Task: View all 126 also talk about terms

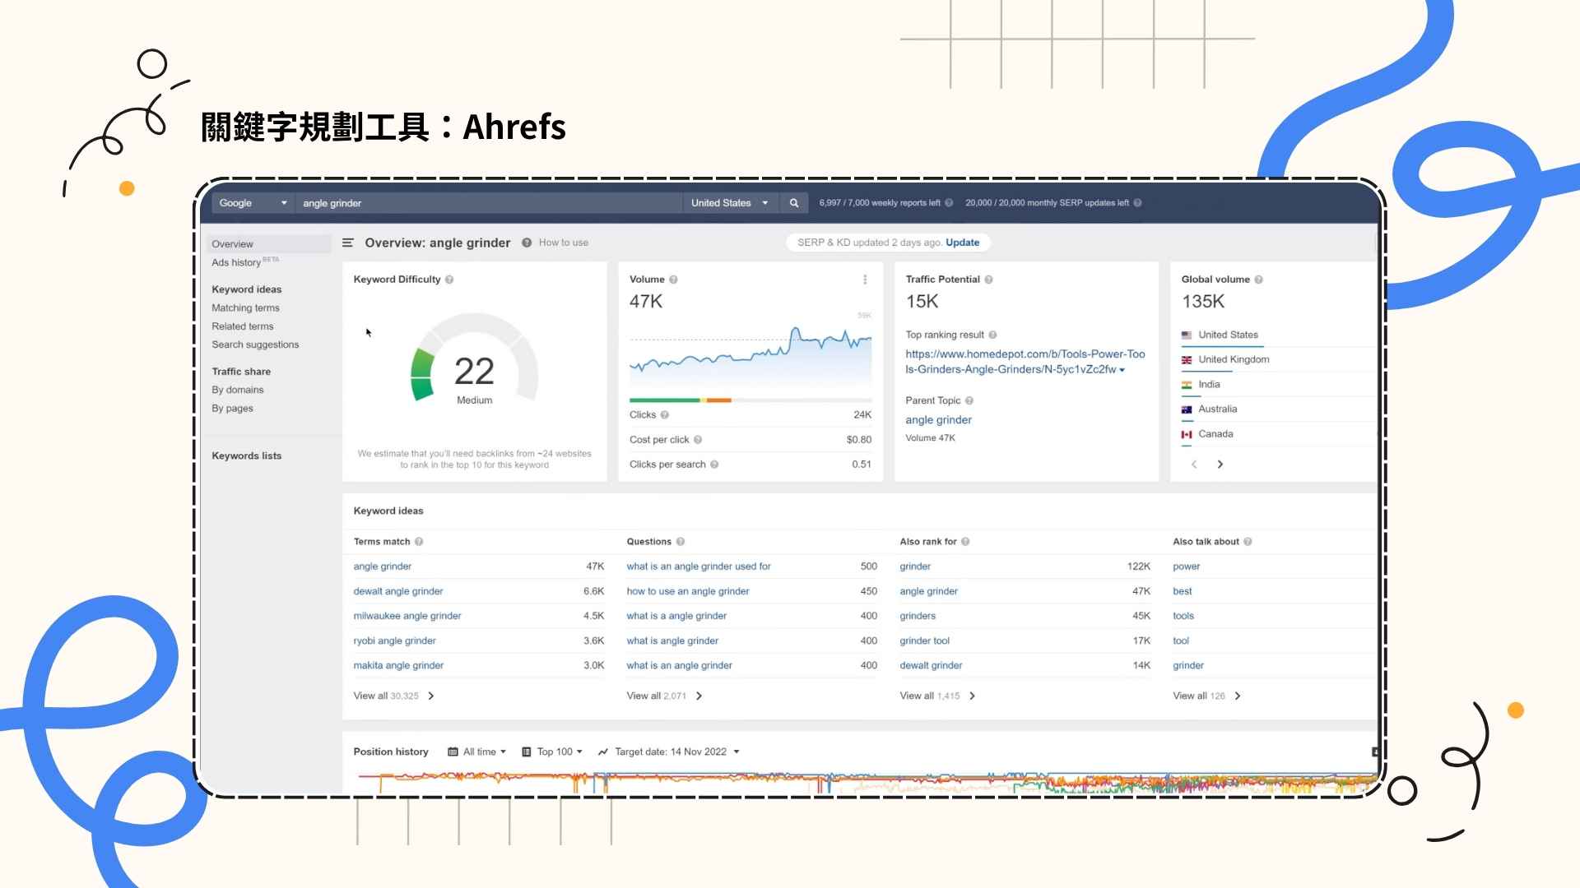Action: click(x=1206, y=696)
